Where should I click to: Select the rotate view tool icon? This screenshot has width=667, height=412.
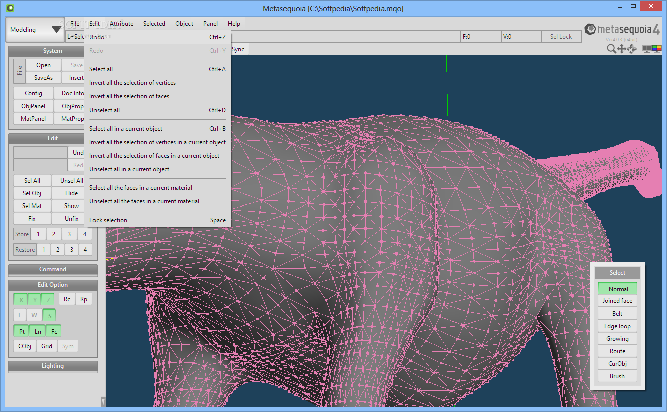(632, 48)
